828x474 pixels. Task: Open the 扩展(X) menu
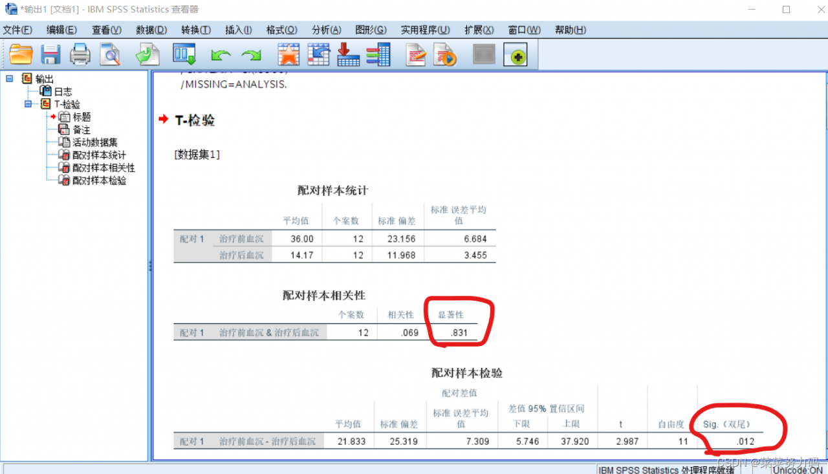pyautogui.click(x=479, y=30)
